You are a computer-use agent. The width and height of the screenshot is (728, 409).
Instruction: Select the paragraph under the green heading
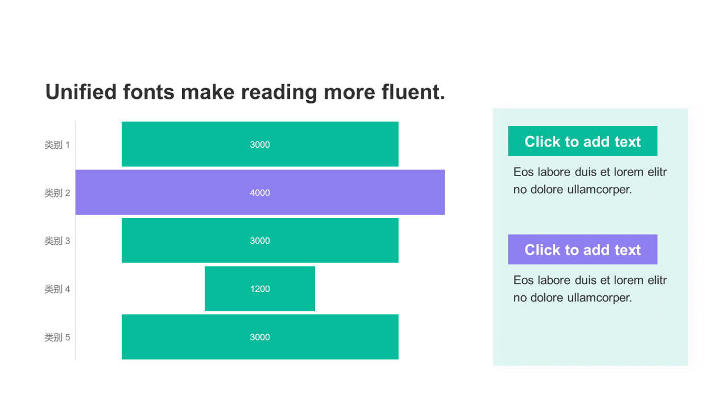[x=590, y=181]
